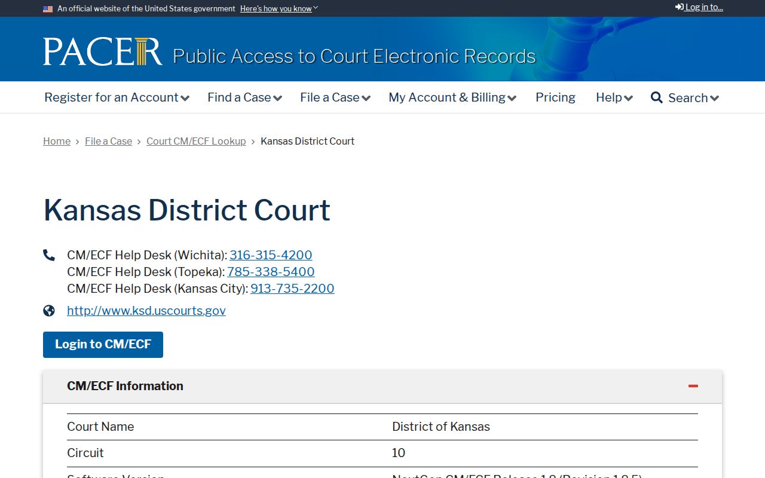Open the Find a Case dropdown
The height and width of the screenshot is (478, 765).
[244, 97]
